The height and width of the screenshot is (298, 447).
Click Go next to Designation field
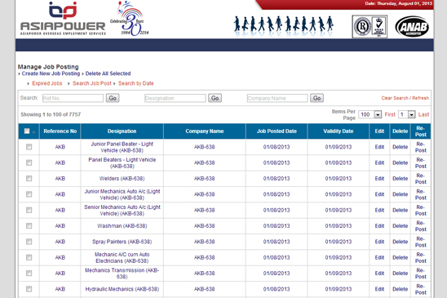click(215, 98)
